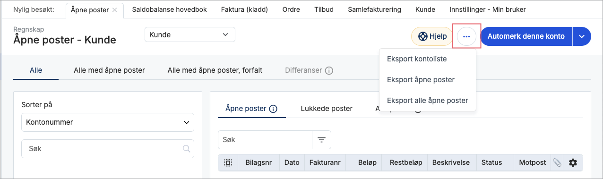Click the select-all rows icon in table header

[228, 162]
